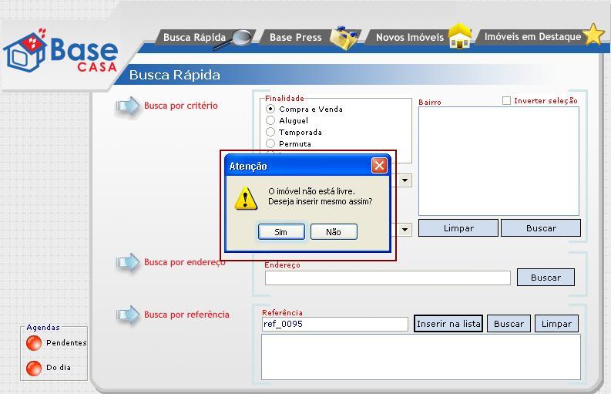Click Limpar below the Bairro list

[x=458, y=228]
